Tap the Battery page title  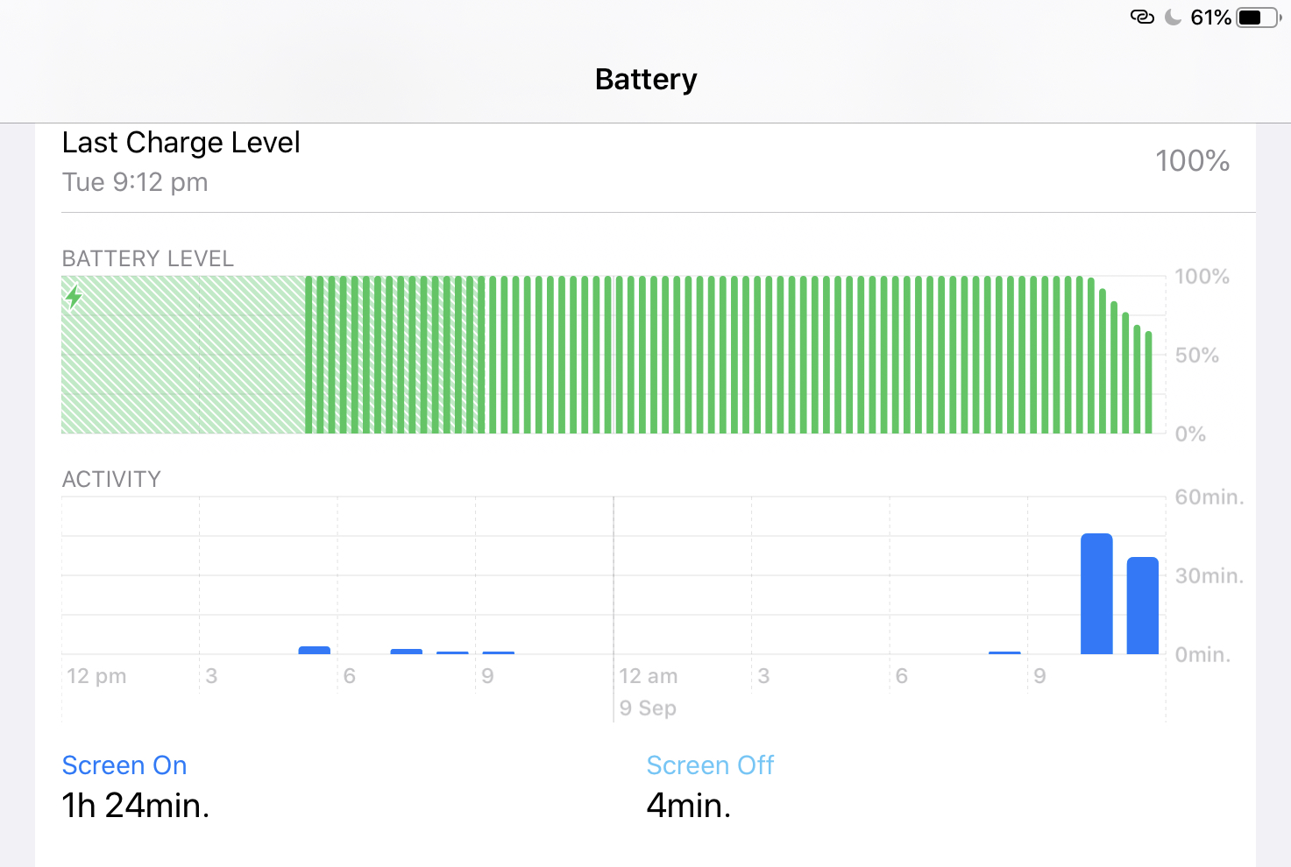click(x=646, y=80)
